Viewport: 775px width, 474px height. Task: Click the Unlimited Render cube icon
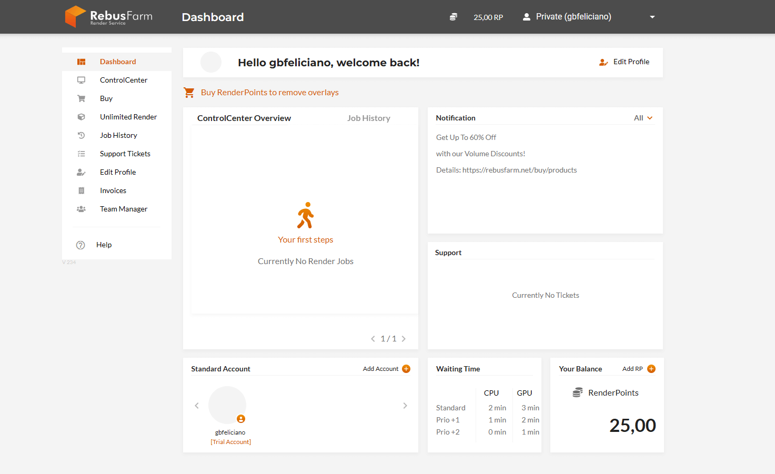81,117
